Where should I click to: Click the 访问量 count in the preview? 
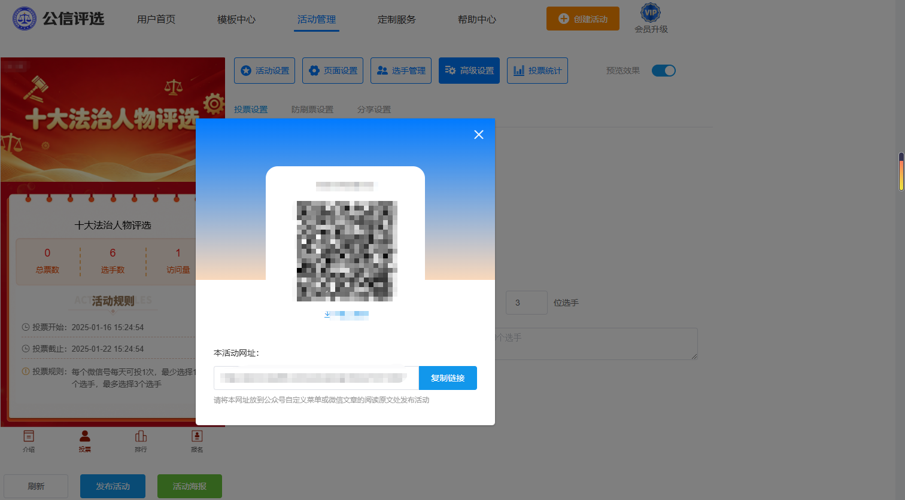(178, 261)
